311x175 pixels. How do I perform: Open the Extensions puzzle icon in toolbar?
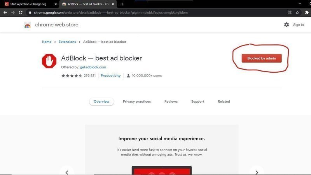click(306, 12)
